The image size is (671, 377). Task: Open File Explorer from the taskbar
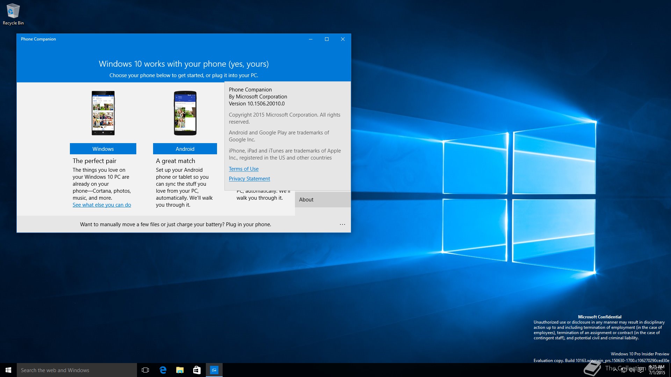pos(180,370)
